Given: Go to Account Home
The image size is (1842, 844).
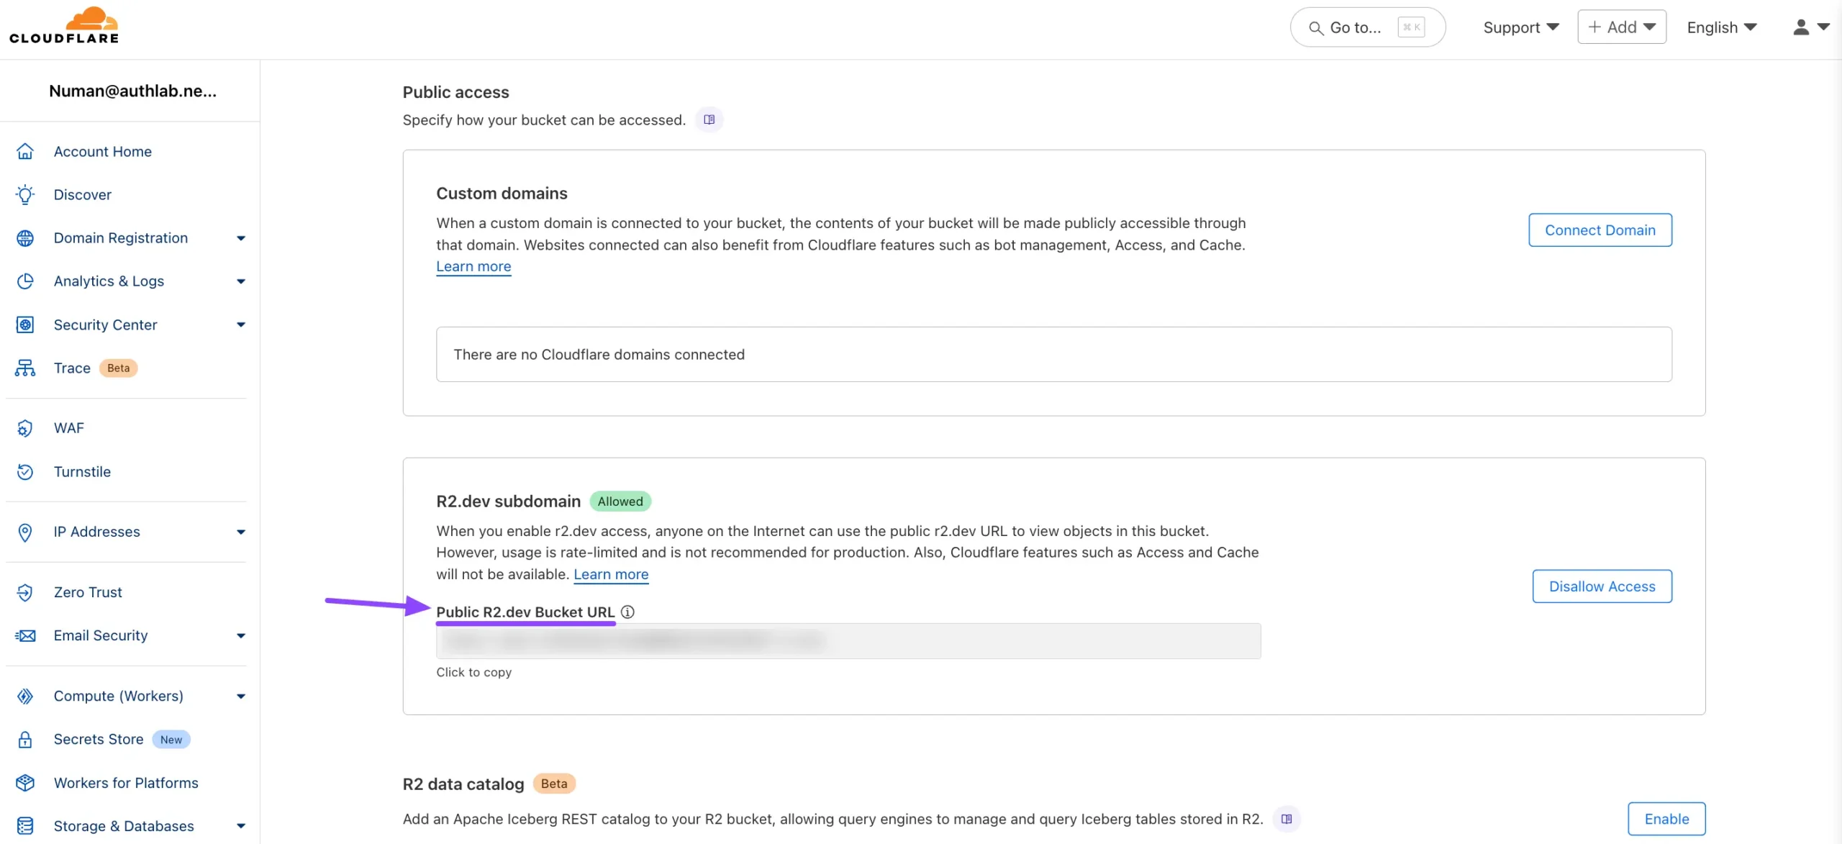Looking at the screenshot, I should coord(103,151).
